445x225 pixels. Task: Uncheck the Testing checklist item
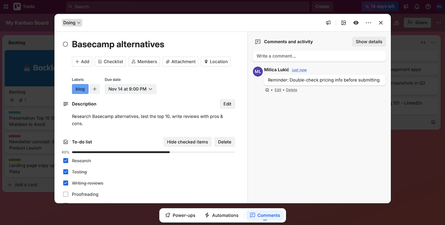coord(66,172)
